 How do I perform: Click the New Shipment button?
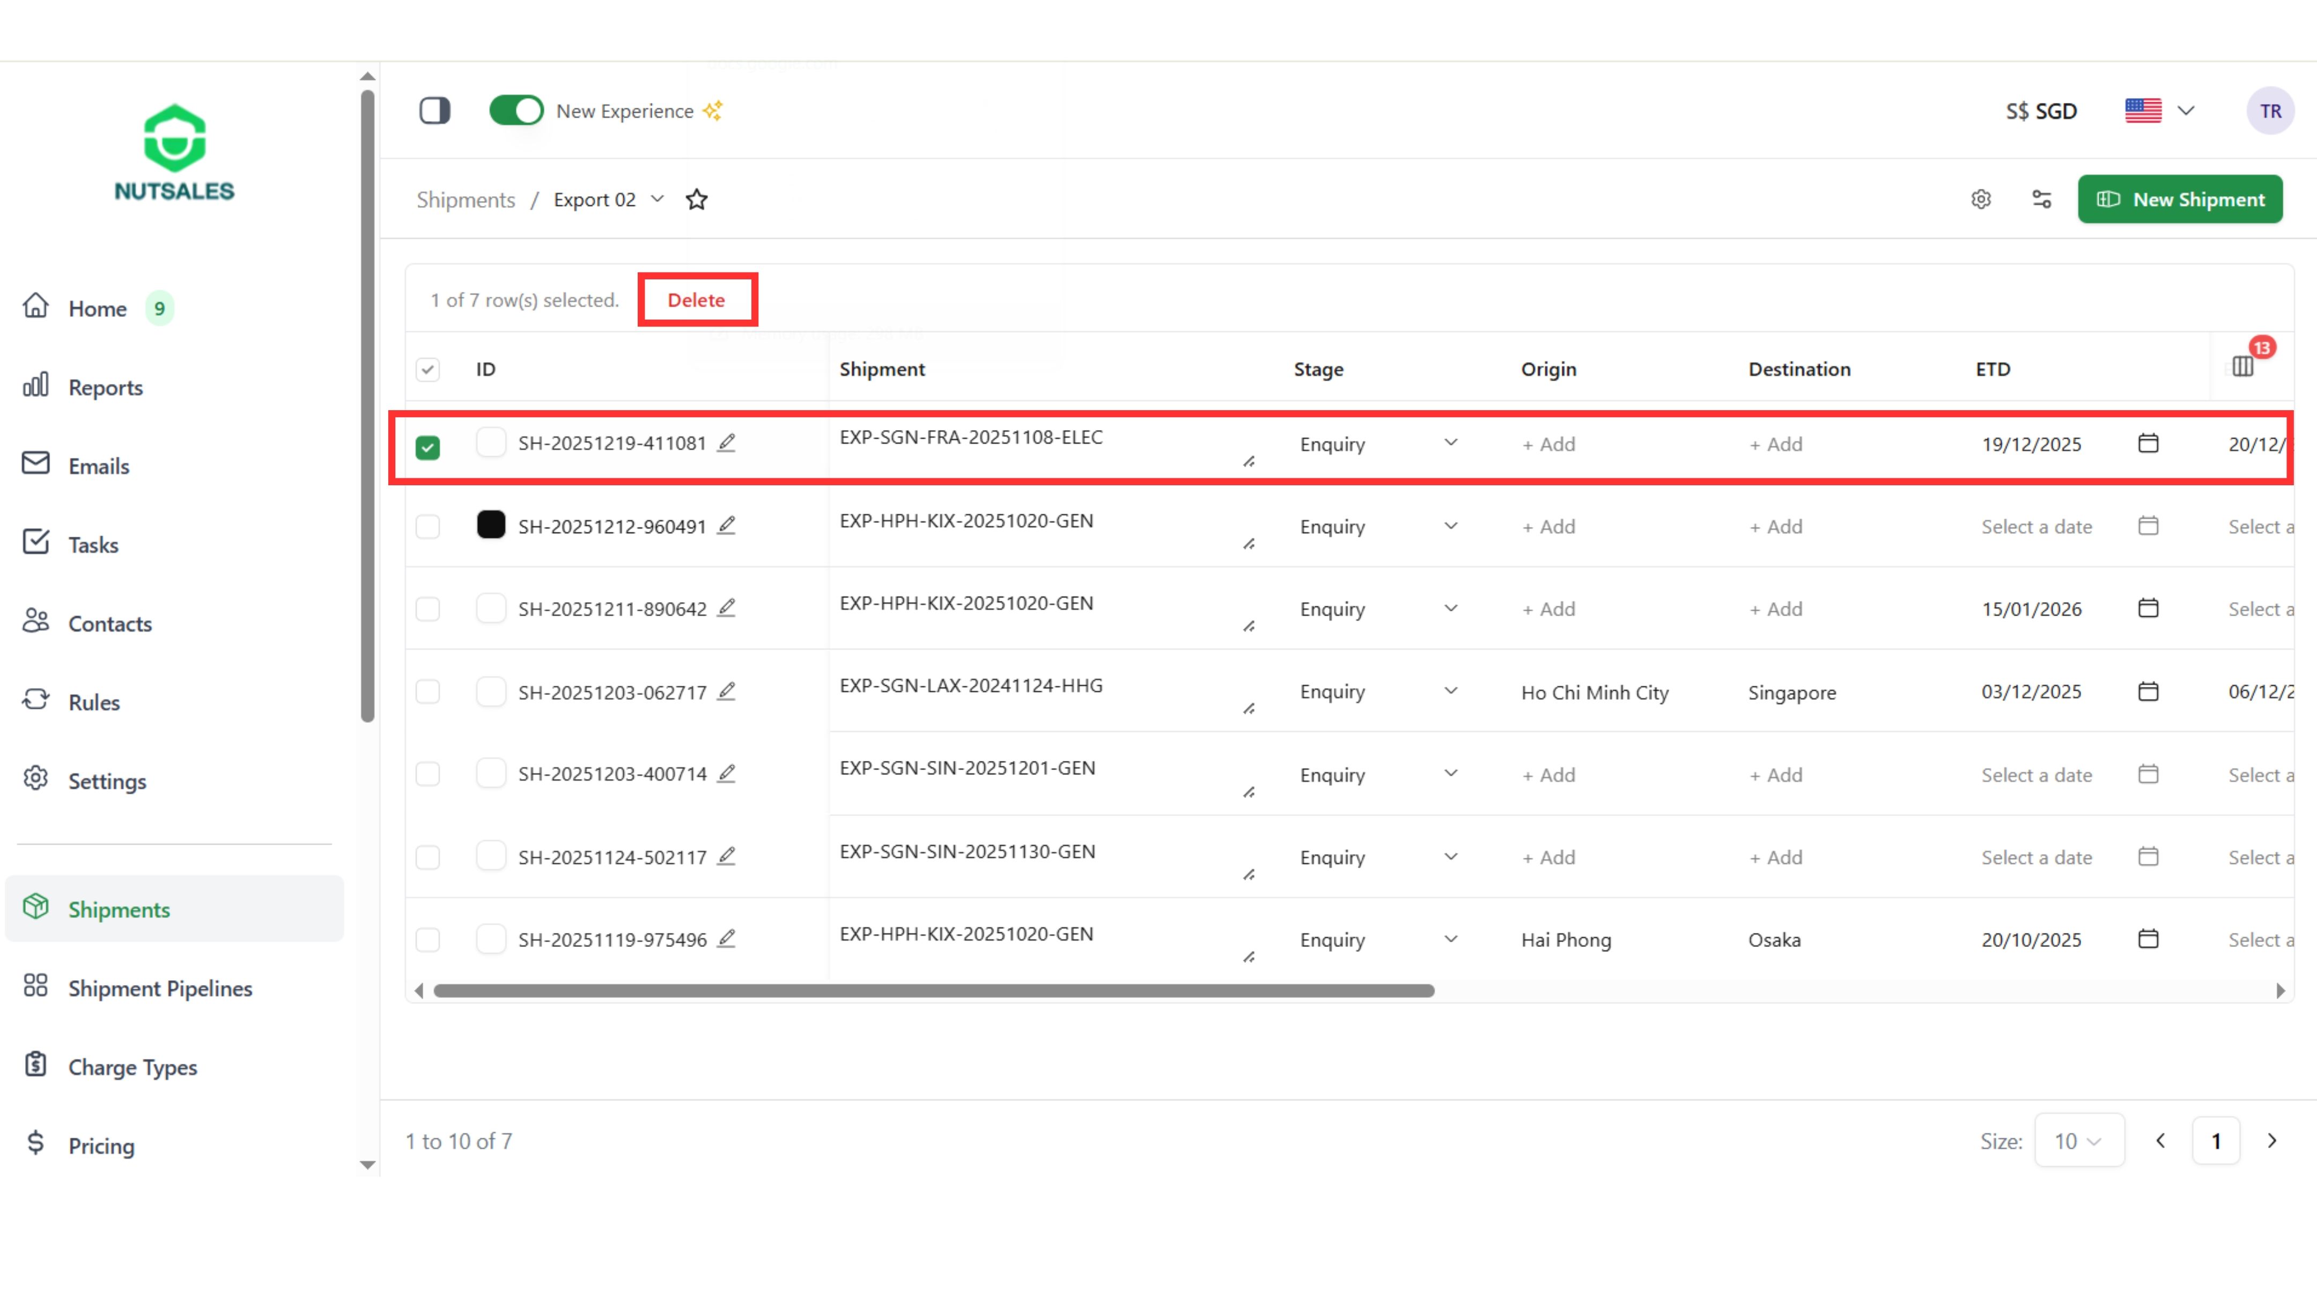2179,199
